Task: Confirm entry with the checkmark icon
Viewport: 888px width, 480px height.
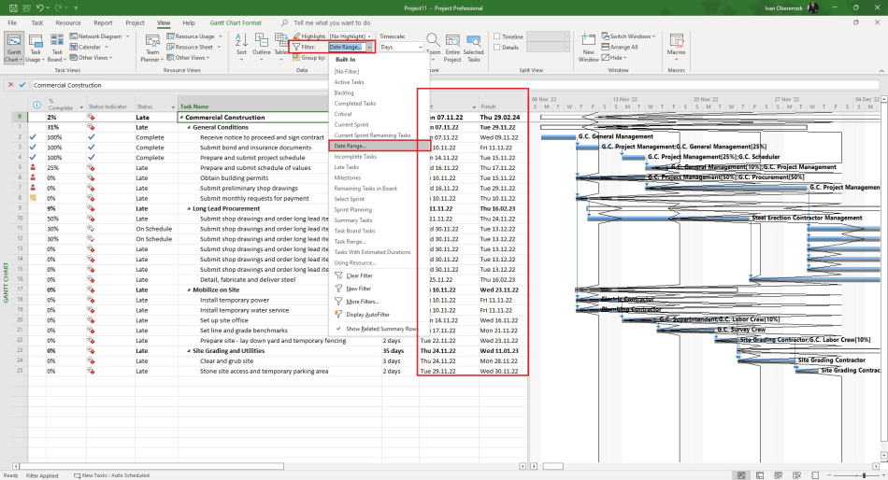Action: pyautogui.click(x=22, y=85)
